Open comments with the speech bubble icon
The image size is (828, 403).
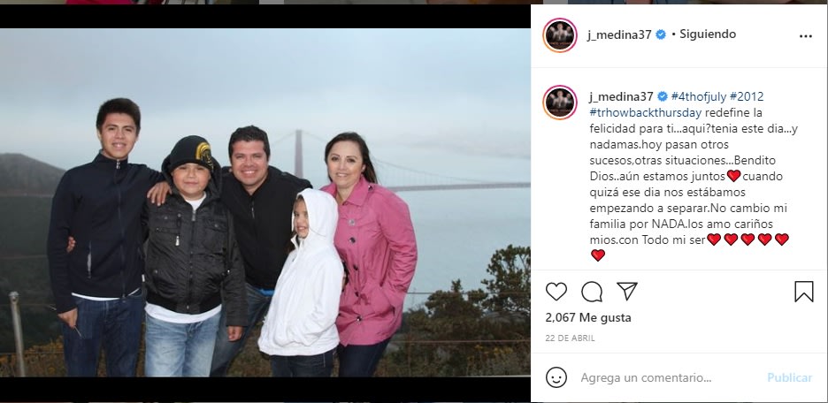pos(592,291)
